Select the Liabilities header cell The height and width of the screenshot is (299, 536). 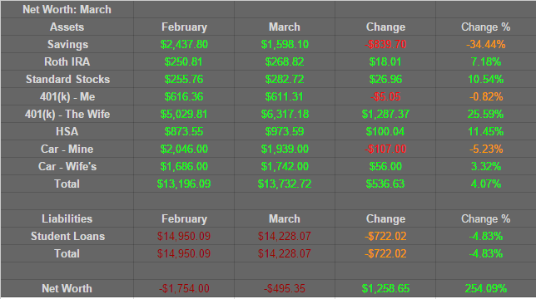(x=67, y=218)
